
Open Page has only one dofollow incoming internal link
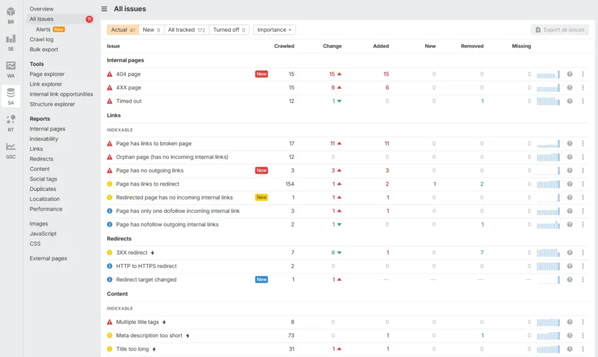[178, 211]
